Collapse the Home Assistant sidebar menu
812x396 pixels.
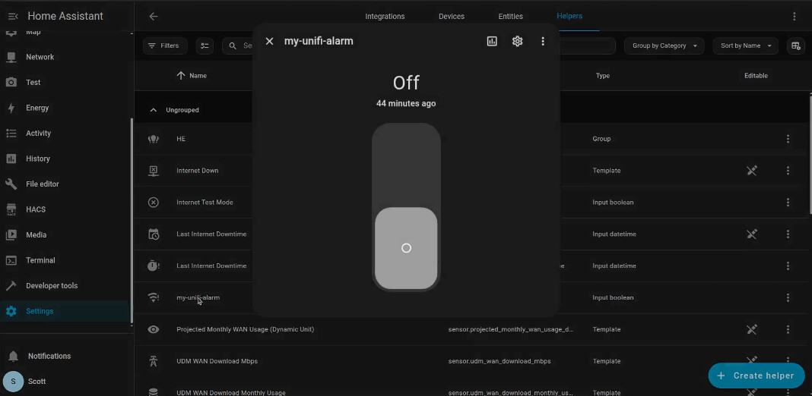[13, 16]
